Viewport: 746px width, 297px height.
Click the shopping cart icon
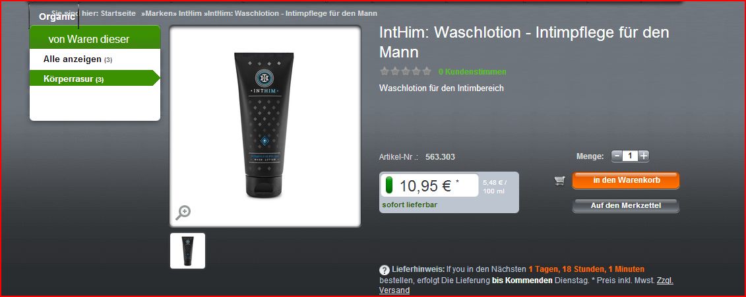point(559,180)
